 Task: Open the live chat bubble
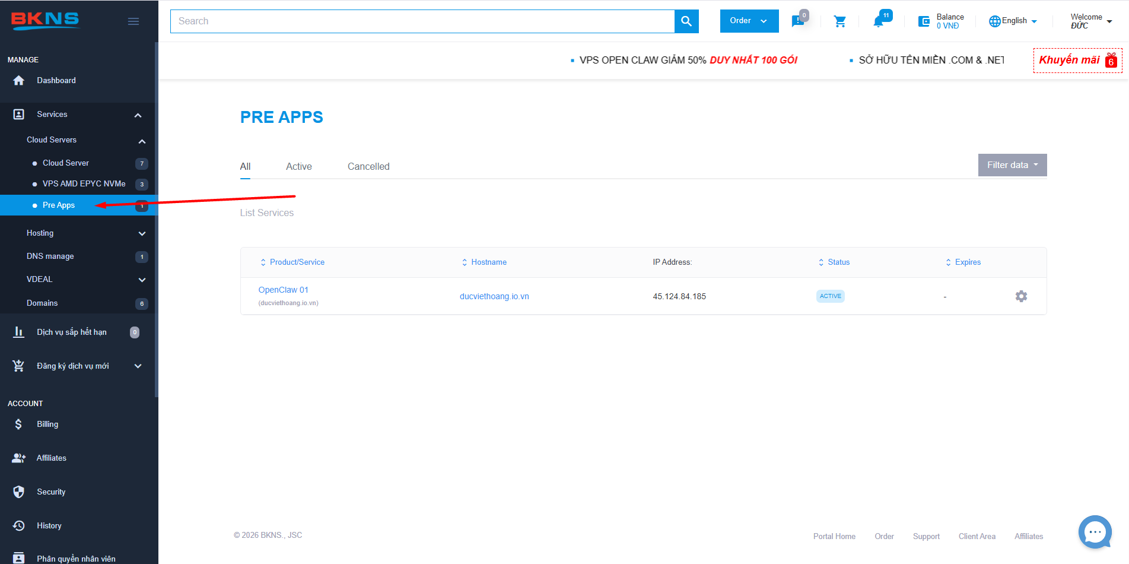(1095, 532)
